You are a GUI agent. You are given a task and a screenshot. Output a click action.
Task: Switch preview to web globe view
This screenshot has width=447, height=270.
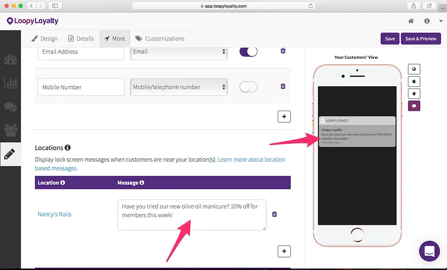(x=414, y=69)
